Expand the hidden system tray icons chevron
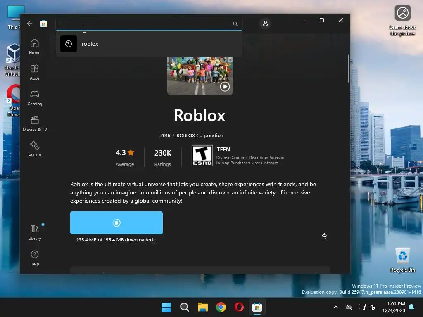Image resolution: width=423 pixels, height=317 pixels. [x=336, y=307]
